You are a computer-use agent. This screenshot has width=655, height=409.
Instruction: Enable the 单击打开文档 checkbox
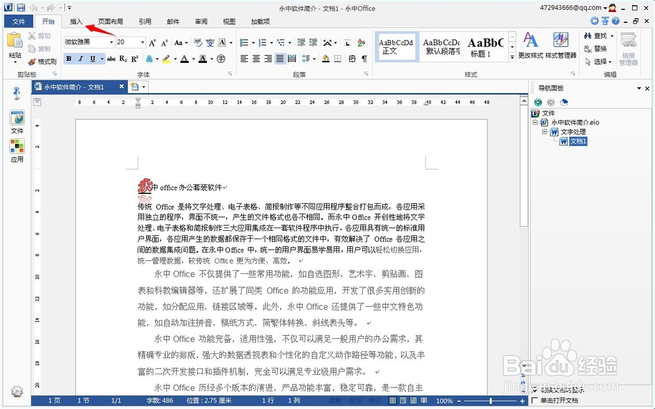pos(534,400)
